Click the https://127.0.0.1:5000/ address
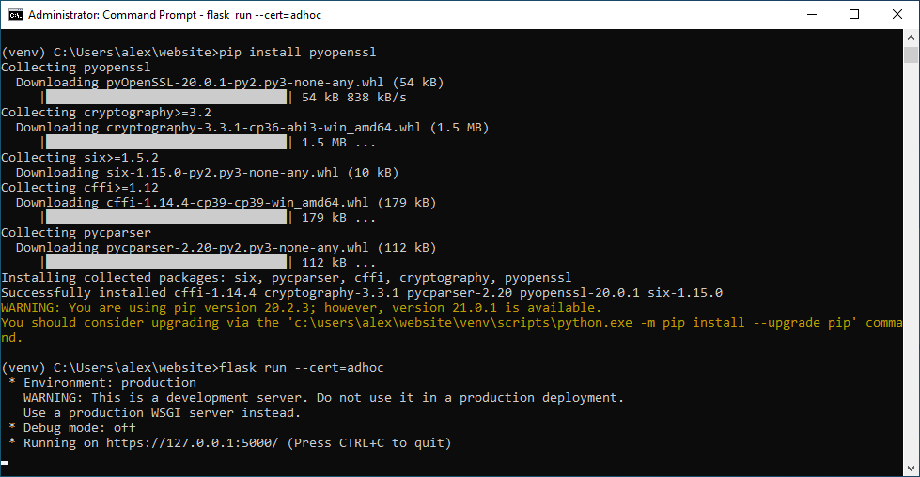 [193, 442]
